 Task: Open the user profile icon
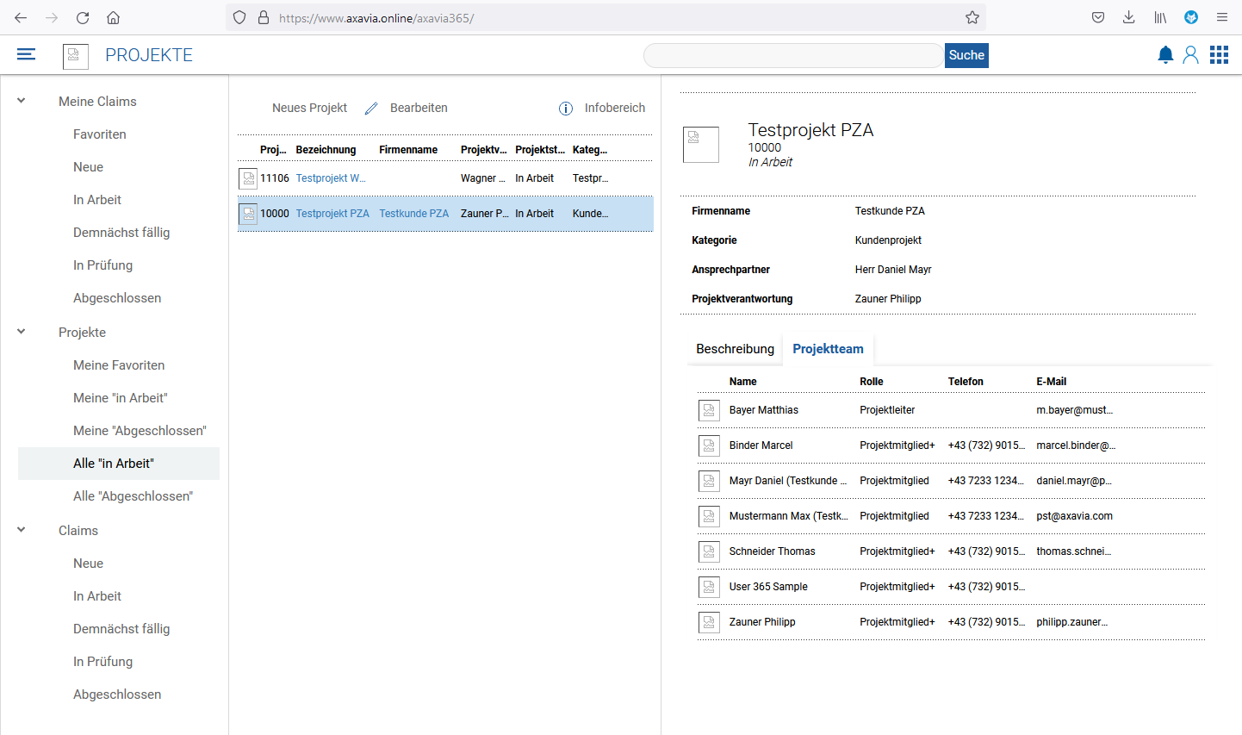(x=1190, y=55)
